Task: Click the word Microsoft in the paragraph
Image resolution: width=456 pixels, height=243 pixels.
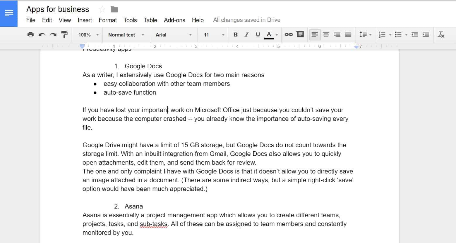Action: pyautogui.click(x=208, y=110)
